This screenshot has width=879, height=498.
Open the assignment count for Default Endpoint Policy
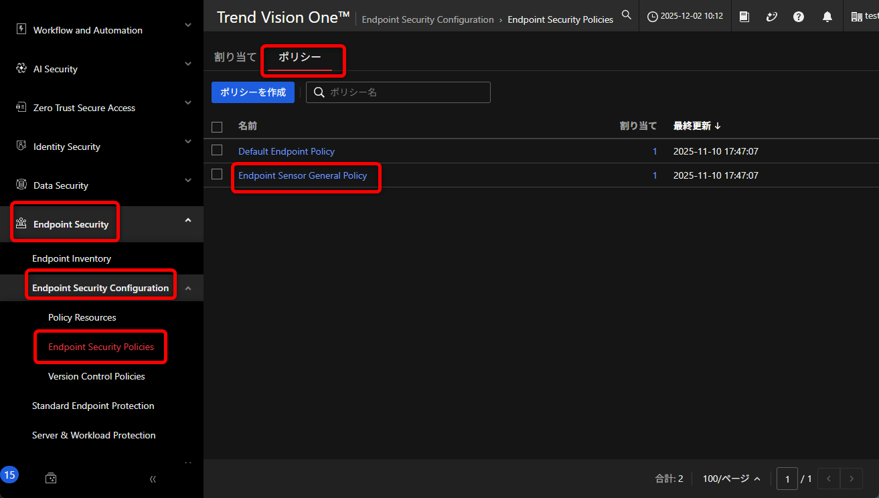pos(655,151)
